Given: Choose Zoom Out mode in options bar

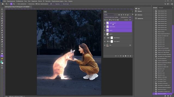Looking at the screenshot, I should (x=14, y=4).
